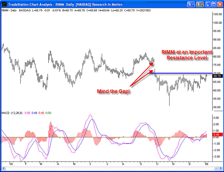Click the -3.00 label on the MACD axis
Viewport: 224px width, 172px height.
216,156
